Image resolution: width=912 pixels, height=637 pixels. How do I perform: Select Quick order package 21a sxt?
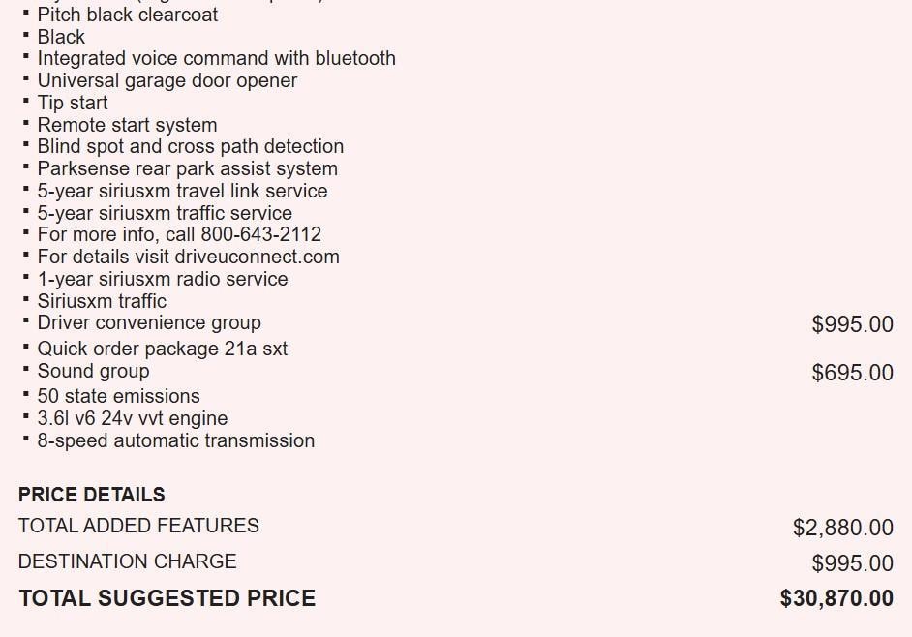click(162, 349)
